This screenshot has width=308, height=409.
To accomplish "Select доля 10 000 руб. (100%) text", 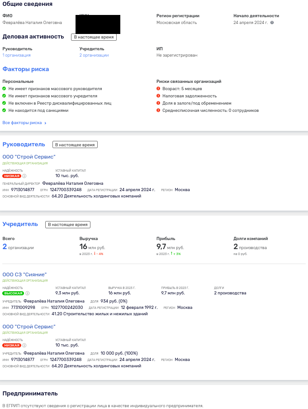I will coord(119,353).
